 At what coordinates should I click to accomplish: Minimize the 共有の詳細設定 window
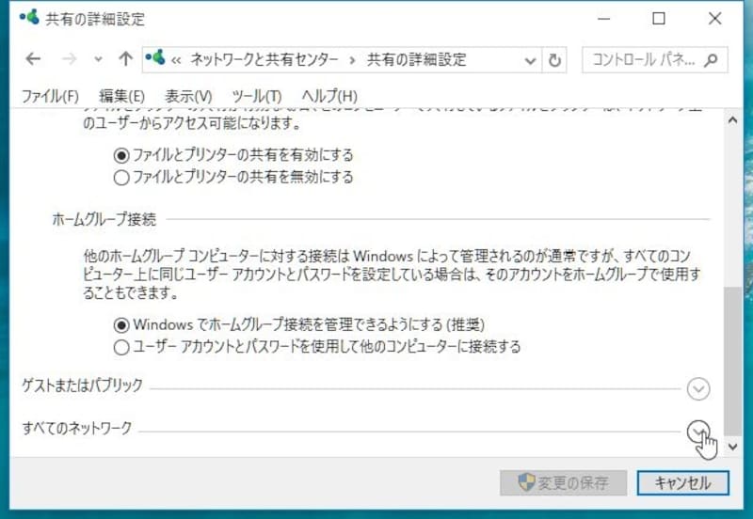click(x=603, y=19)
